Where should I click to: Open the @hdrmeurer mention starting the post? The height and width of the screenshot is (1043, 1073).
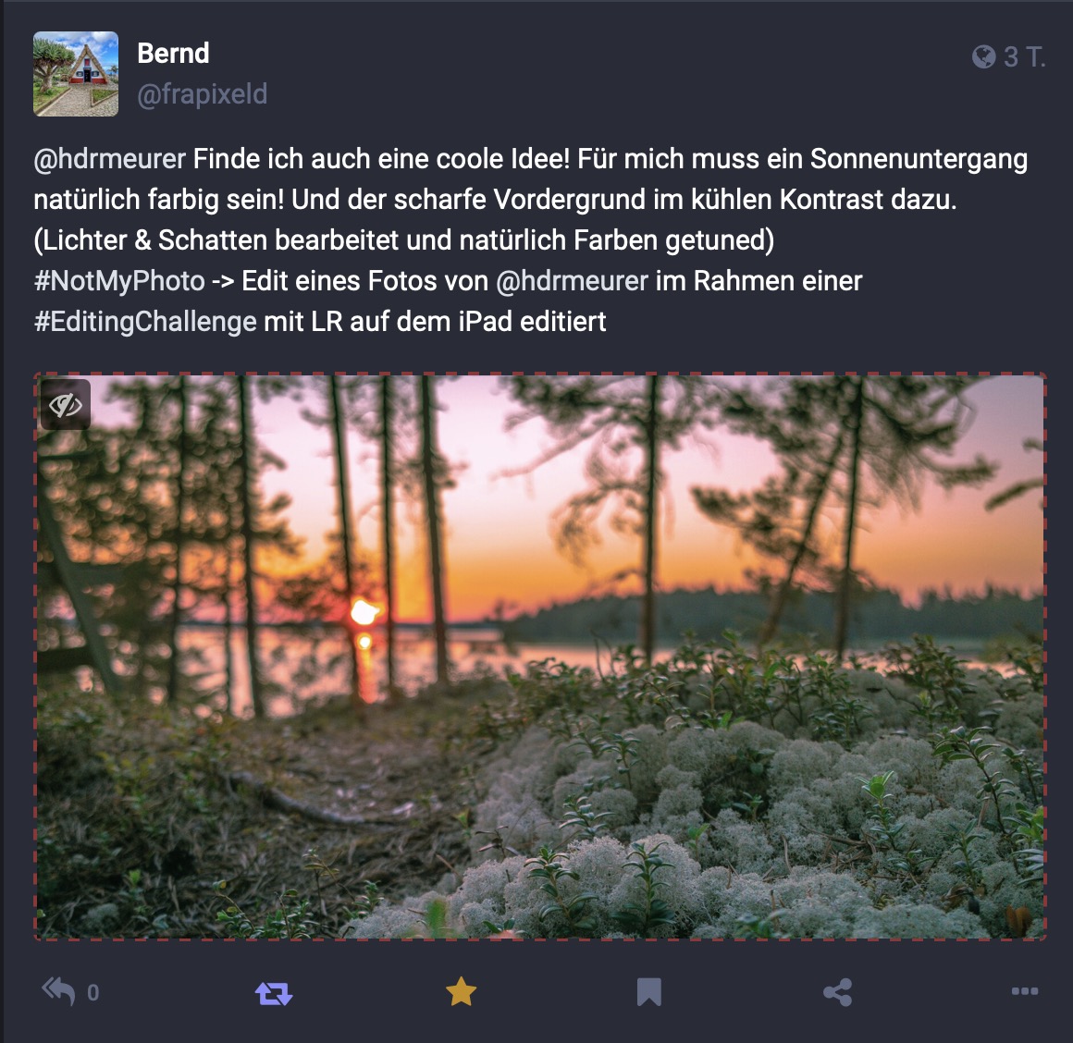tap(109, 159)
